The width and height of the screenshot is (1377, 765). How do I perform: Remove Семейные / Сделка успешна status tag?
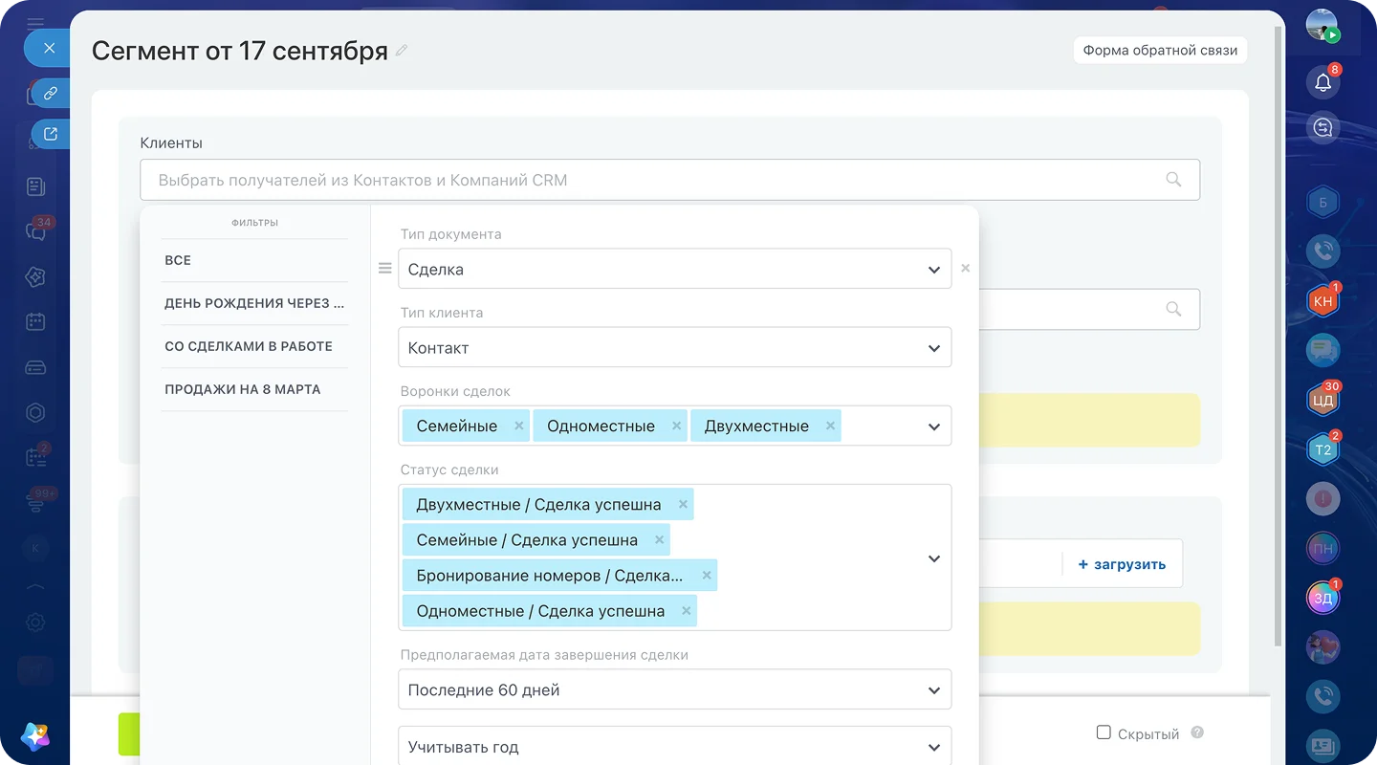(x=659, y=539)
